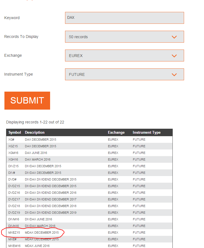Click the chevron arrow on Records dropdown
Screen dimensions: 204x248
[174, 37]
